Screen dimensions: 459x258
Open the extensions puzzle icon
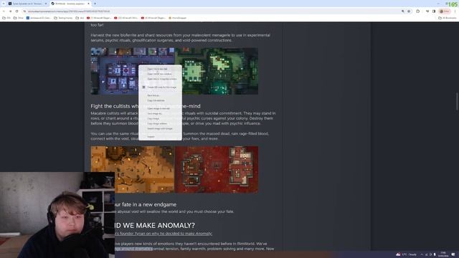(418, 11)
